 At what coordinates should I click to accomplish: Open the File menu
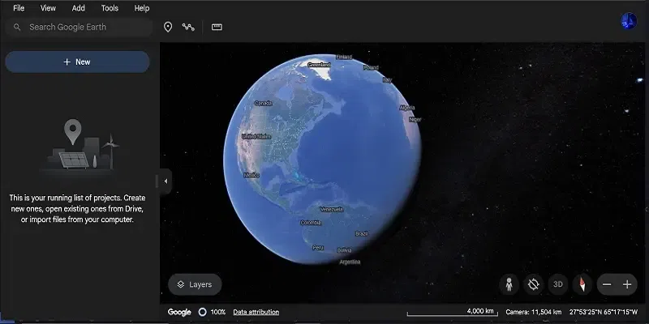[19, 8]
